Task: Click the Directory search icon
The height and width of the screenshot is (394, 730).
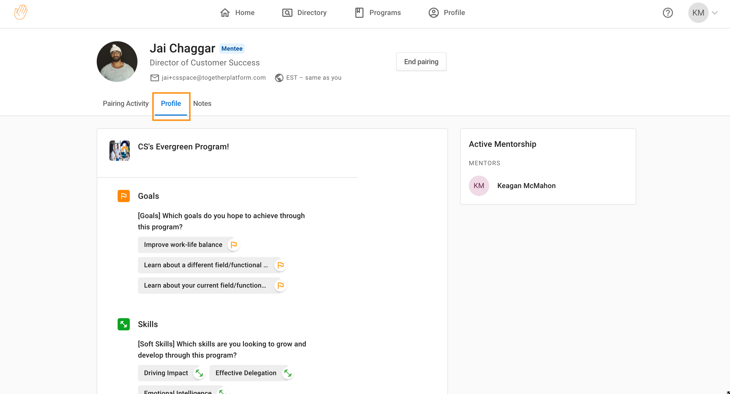Action: pyautogui.click(x=287, y=13)
